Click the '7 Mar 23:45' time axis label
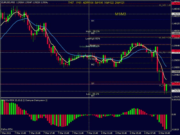 [x=92, y=133]
